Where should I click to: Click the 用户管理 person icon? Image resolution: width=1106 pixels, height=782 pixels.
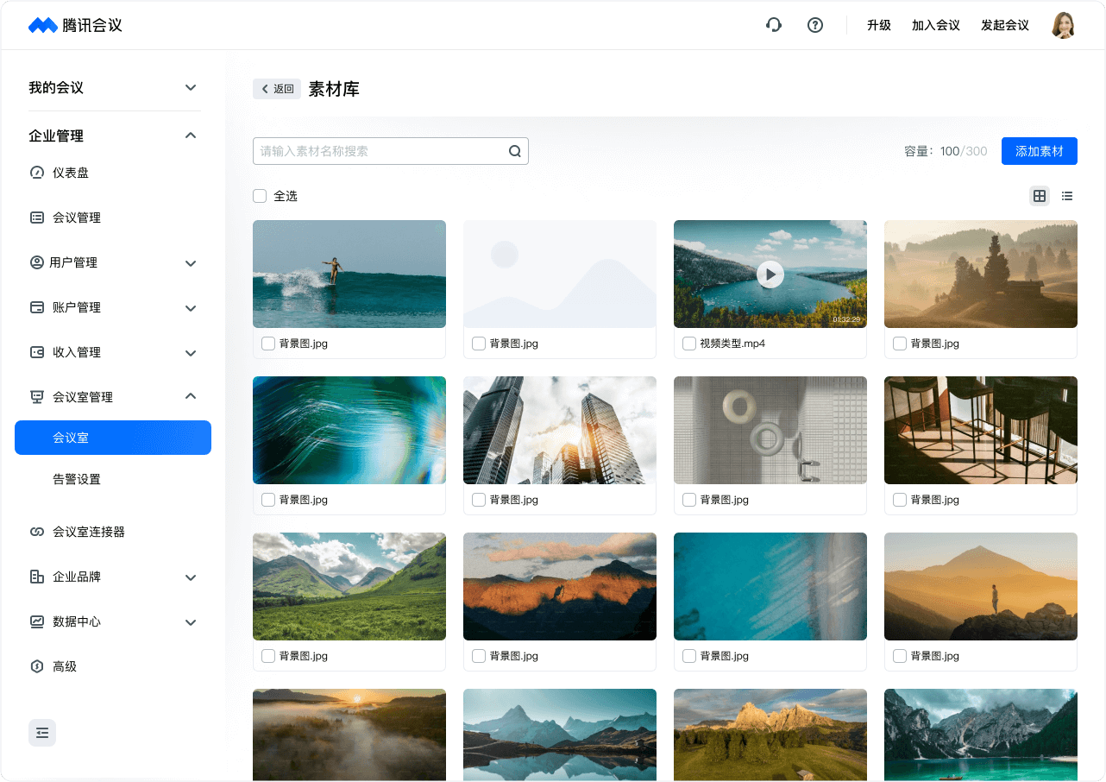pos(37,262)
